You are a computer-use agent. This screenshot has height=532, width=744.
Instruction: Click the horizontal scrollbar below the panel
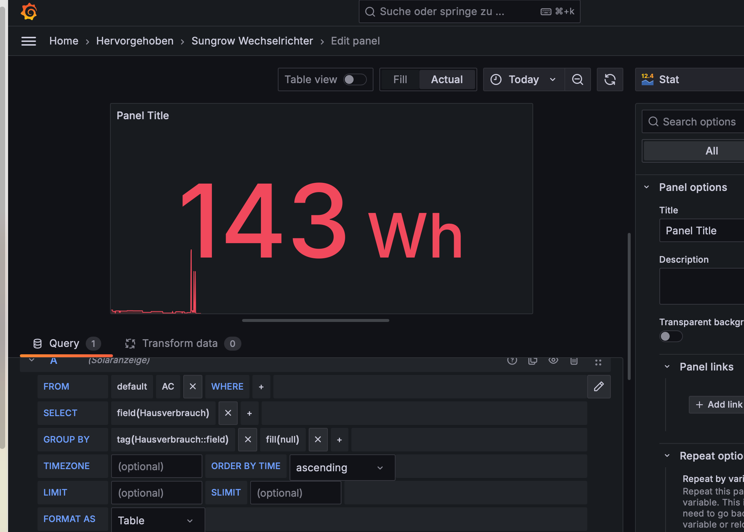(315, 320)
